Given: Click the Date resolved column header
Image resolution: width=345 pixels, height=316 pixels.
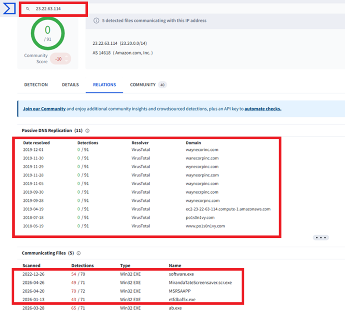Looking at the screenshot, I should click(36, 143).
